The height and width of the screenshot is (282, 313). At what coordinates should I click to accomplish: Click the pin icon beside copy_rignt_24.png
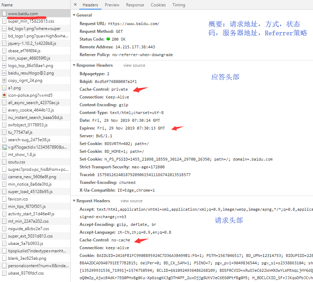(x=5, y=80)
